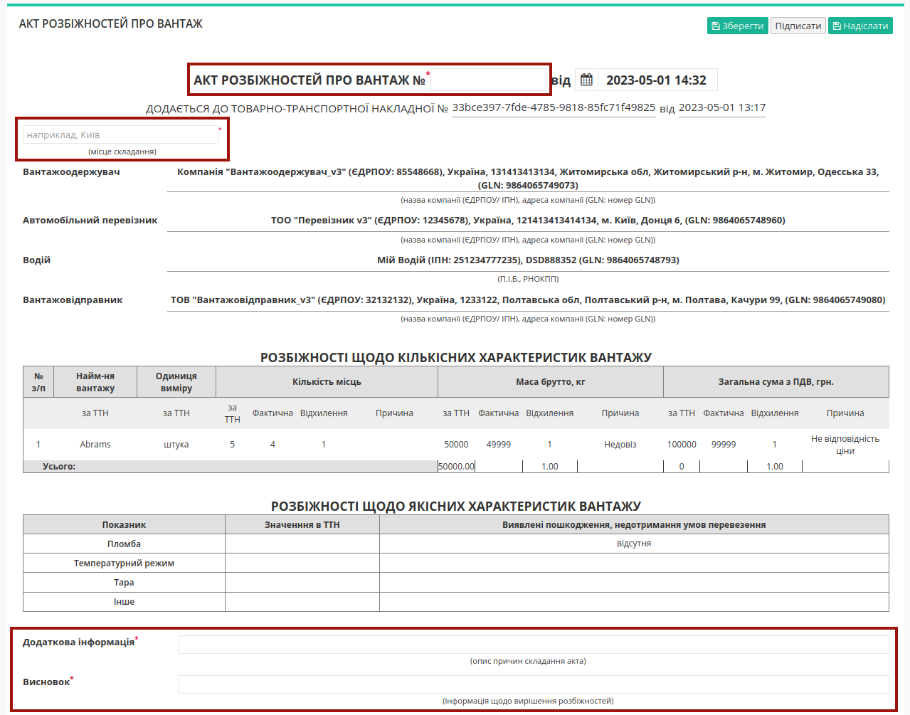The width and height of the screenshot is (910, 715).
Task: Click the act number input field
Action: 488,80
